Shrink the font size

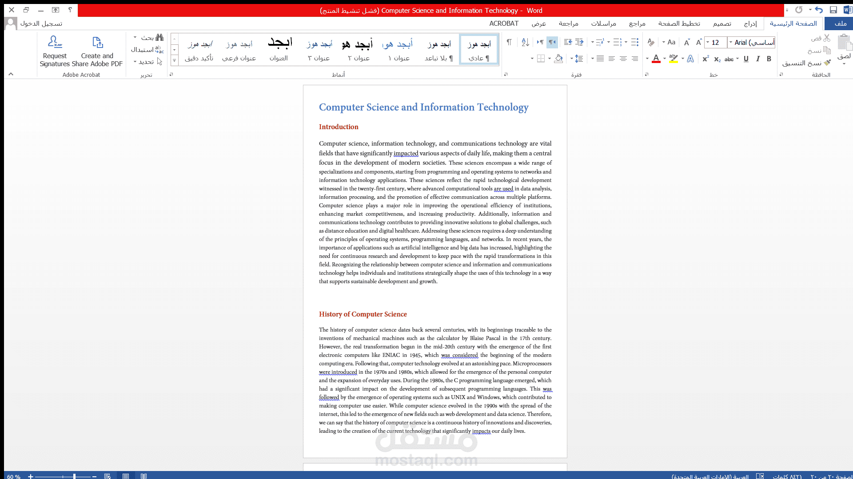[687, 42]
